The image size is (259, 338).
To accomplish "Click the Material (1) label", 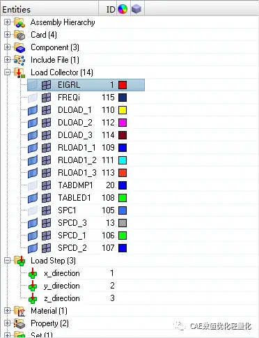I will (49, 311).
